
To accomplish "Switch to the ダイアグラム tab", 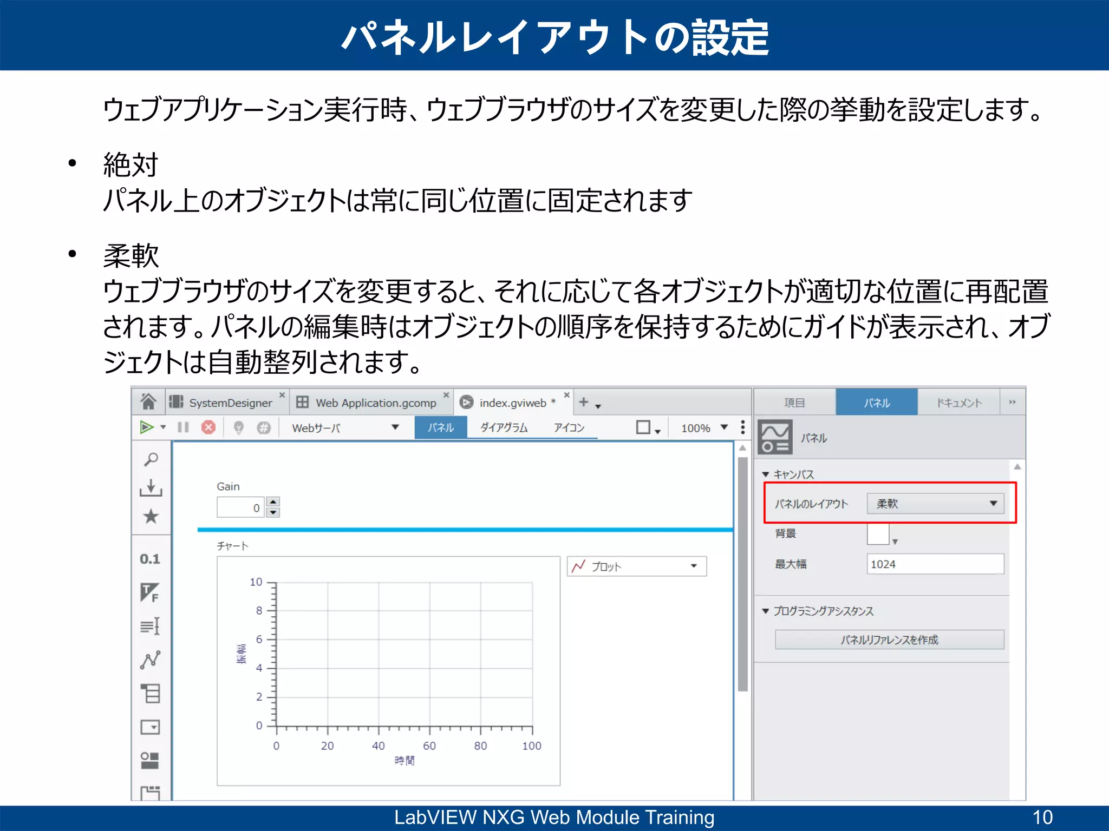I will point(504,427).
